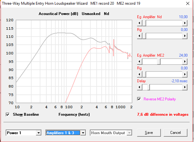This screenshot has width=194, height=142.
Task: Click the Reverse ME2 Polarity label
Action: pyautogui.click(x=160, y=99)
